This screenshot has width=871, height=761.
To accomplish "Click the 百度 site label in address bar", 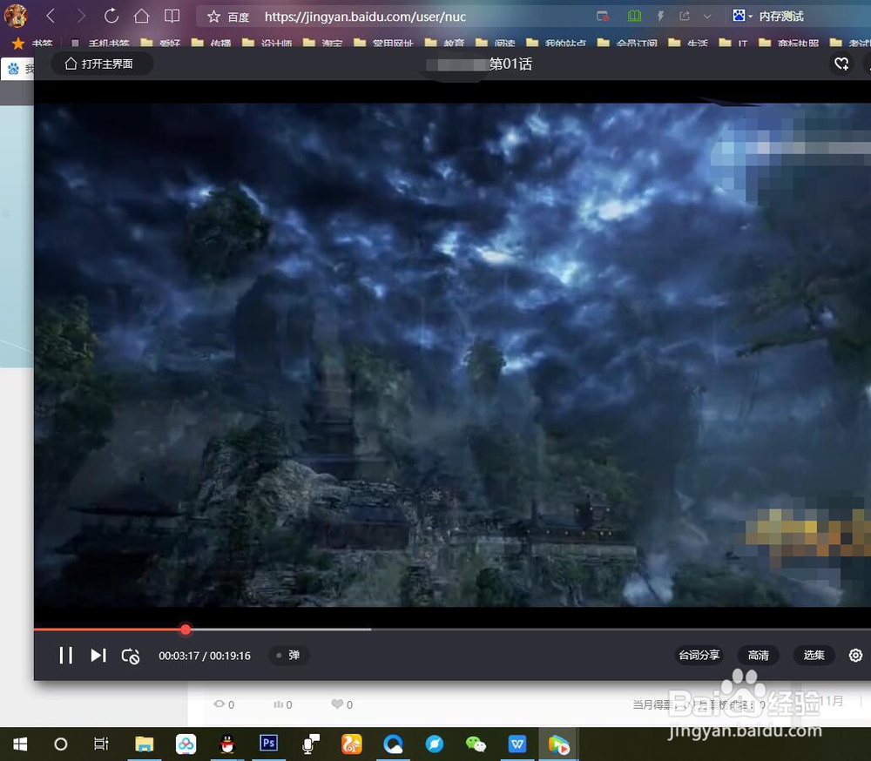I will [x=239, y=17].
